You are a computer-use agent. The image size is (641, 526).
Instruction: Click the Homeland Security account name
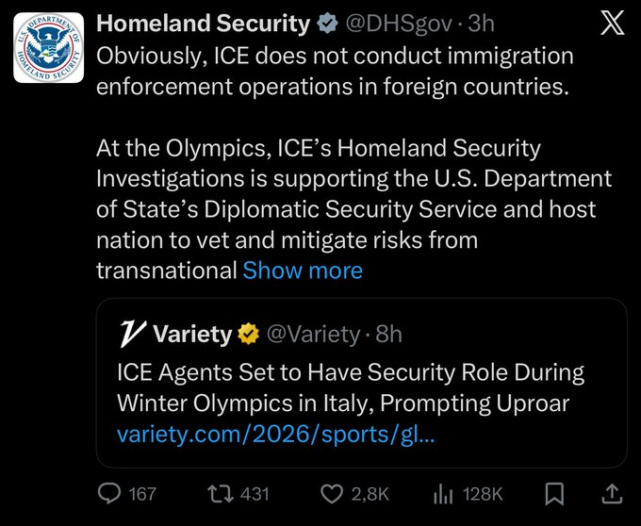click(x=204, y=24)
